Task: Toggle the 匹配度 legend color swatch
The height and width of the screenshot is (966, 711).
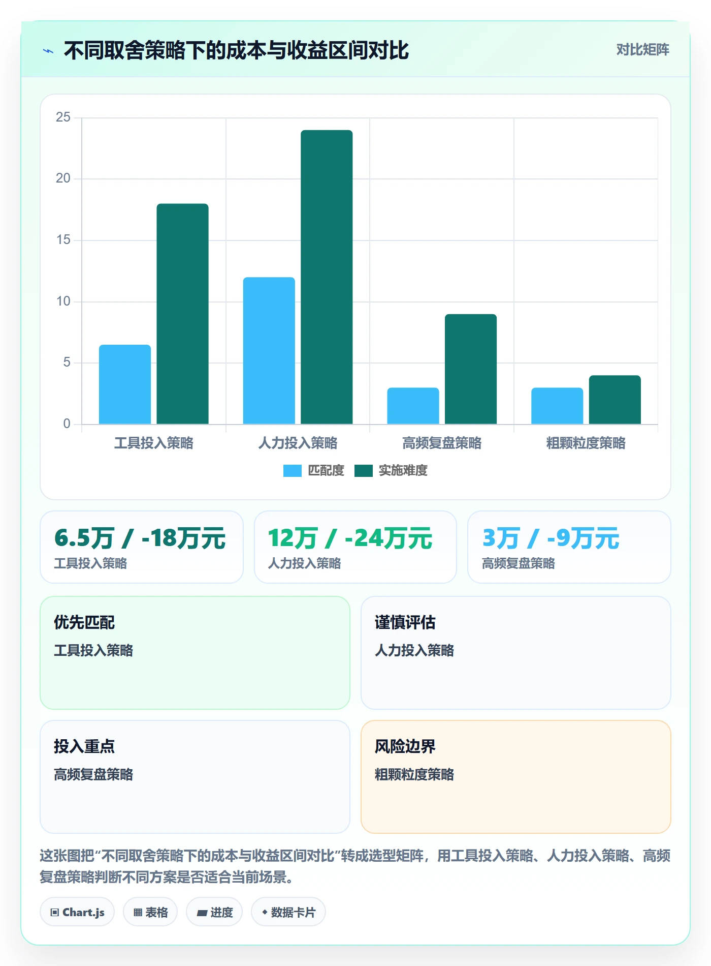Action: (293, 471)
